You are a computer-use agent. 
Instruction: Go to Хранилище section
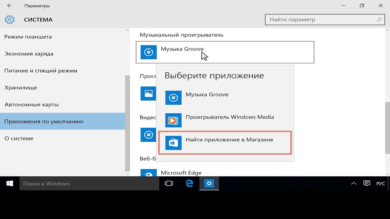click(x=62, y=88)
